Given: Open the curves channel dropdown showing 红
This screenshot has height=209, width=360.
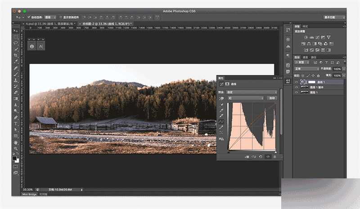Looking at the screenshot, I should 246,98.
